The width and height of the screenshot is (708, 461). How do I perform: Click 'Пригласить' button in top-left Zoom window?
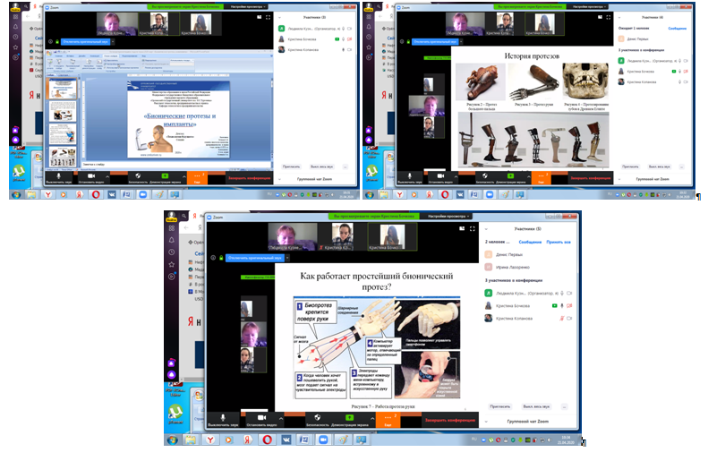(x=291, y=166)
